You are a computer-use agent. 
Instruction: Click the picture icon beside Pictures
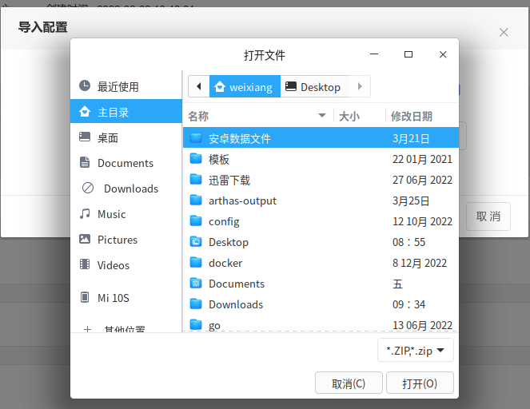coord(85,239)
